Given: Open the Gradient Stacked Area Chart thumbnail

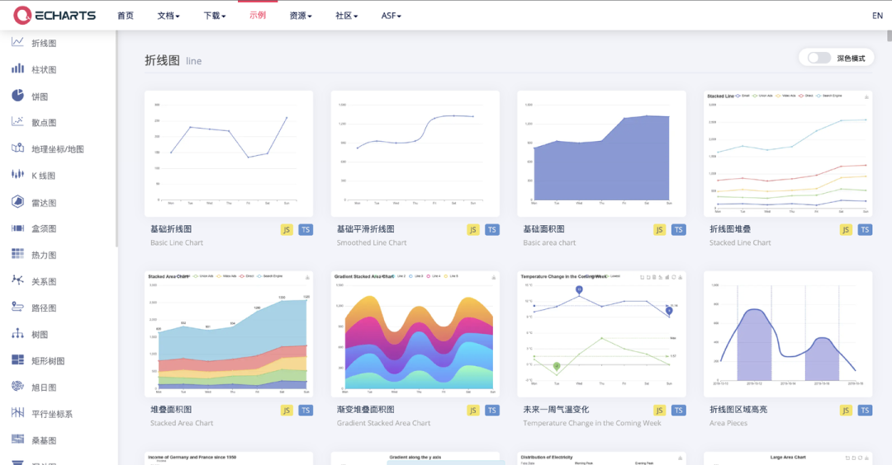Looking at the screenshot, I should pyautogui.click(x=415, y=334).
